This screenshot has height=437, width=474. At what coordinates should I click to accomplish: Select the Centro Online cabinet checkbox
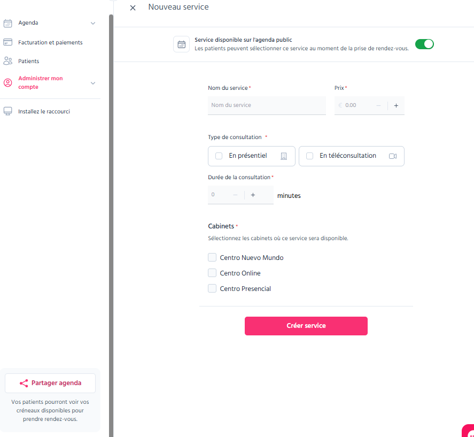[x=212, y=273]
